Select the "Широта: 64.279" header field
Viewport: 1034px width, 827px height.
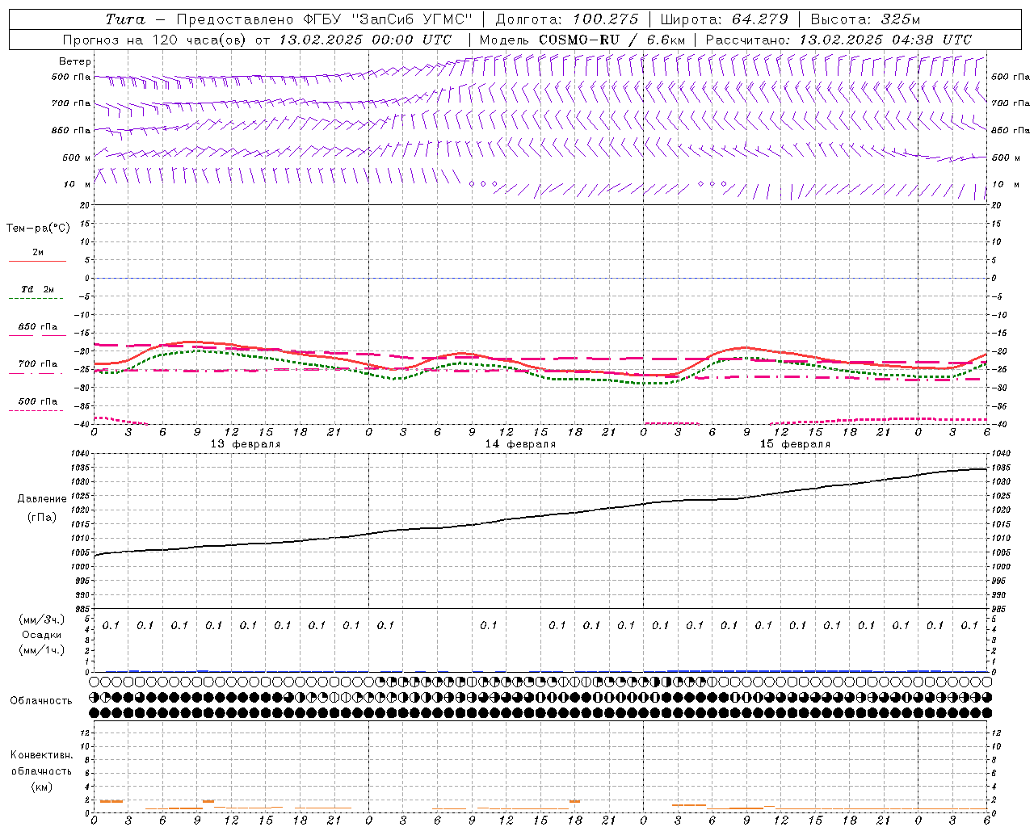click(x=724, y=19)
